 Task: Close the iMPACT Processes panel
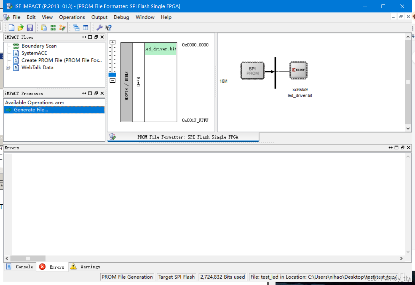[102, 93]
